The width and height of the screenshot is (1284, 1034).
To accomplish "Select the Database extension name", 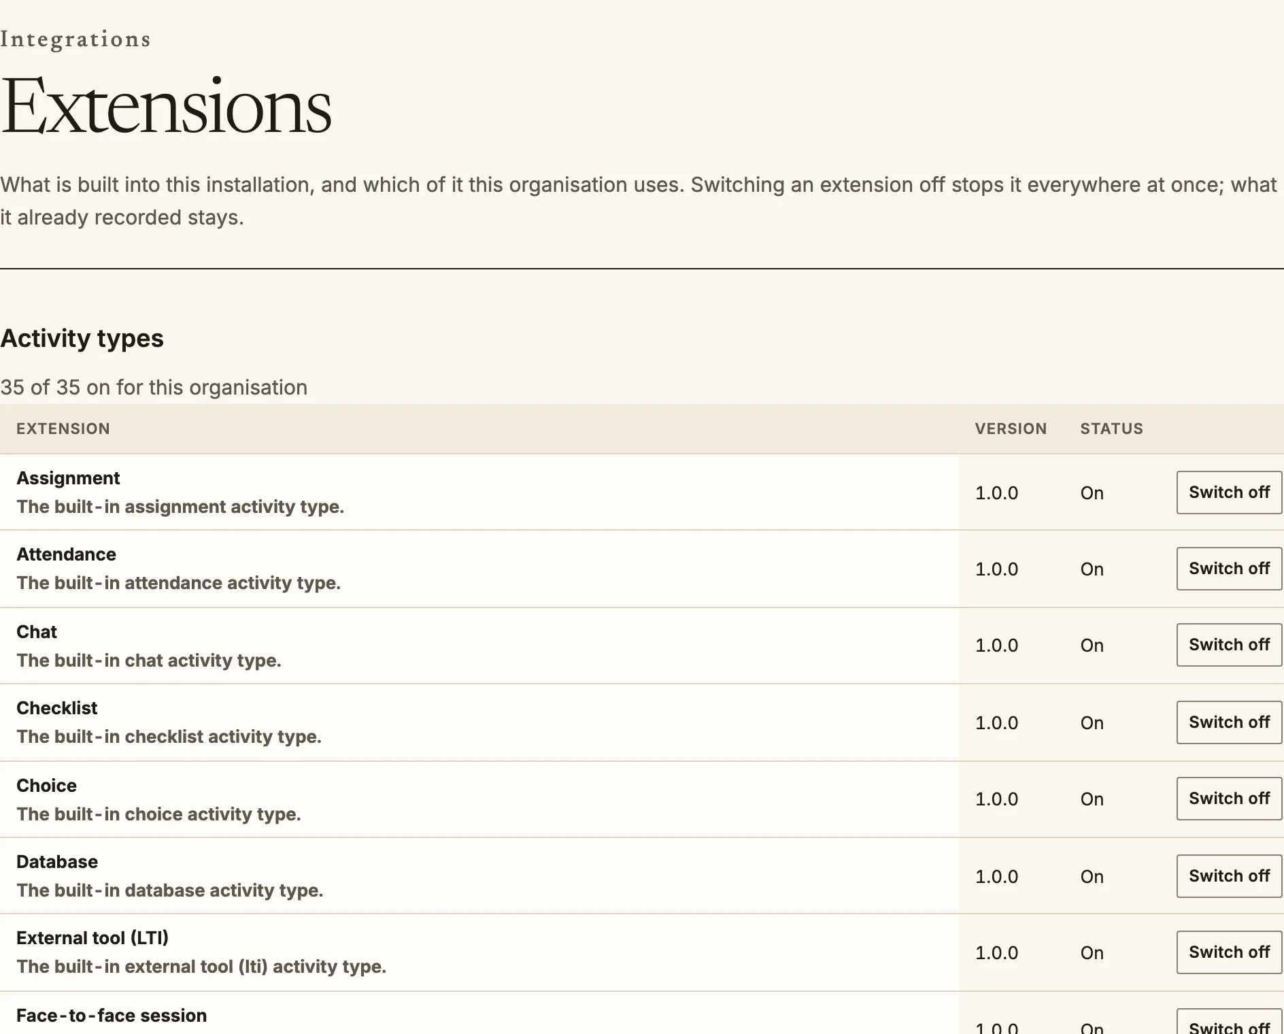I will 57,862.
